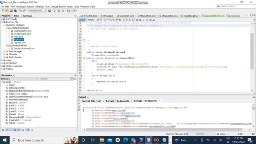This screenshot has height=144, width=256.
Task: Select Main.java in project tree
Action: point(18,37)
